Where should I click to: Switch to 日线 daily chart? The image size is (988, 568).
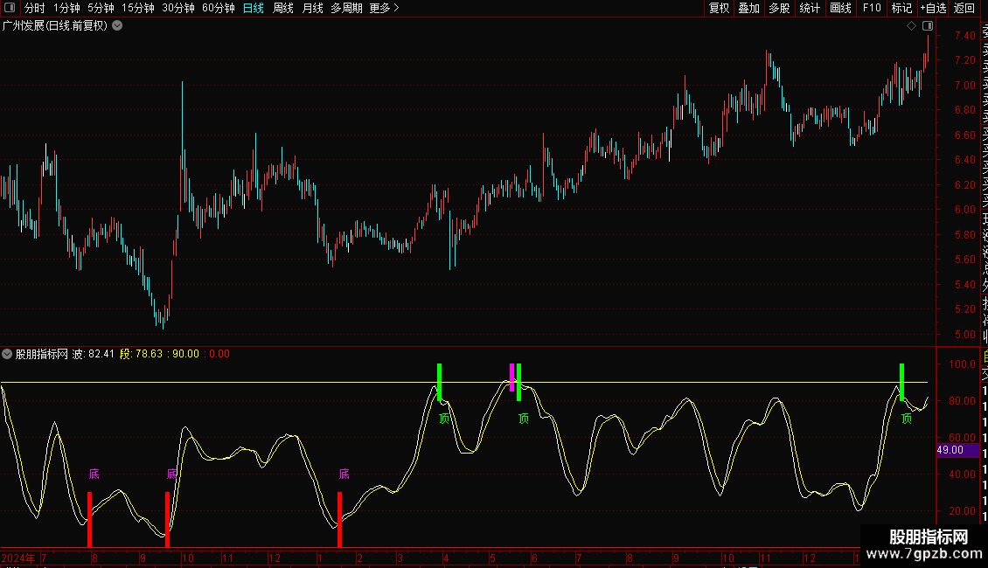pyautogui.click(x=254, y=8)
